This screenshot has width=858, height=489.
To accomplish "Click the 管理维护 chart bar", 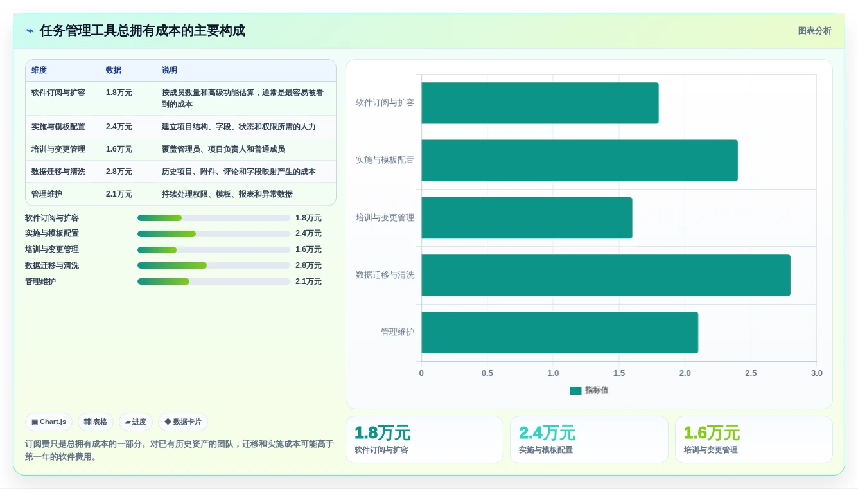I will coord(559,332).
